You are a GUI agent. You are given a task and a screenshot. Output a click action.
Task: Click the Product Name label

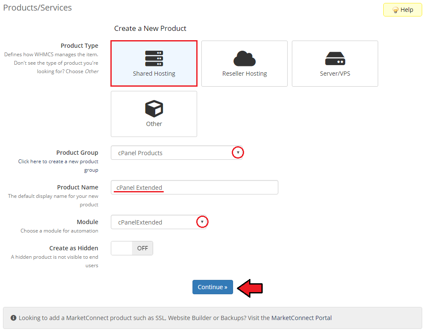[78, 187]
